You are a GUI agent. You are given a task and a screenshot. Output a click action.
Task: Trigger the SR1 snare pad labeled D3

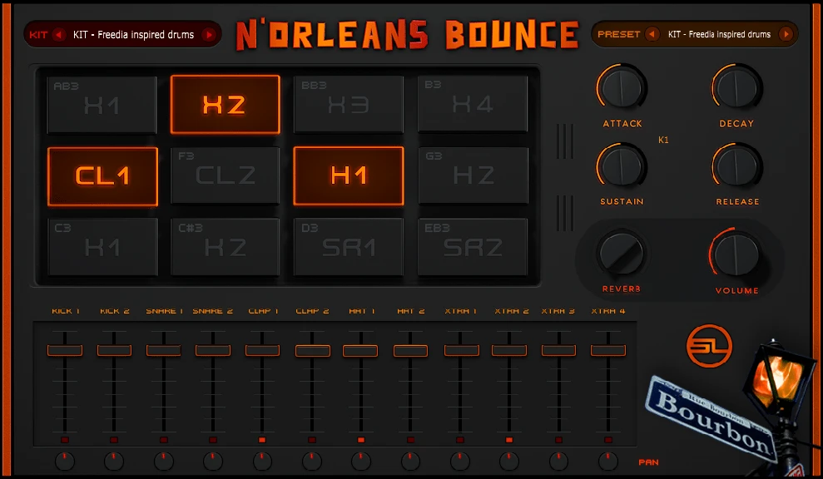(349, 247)
